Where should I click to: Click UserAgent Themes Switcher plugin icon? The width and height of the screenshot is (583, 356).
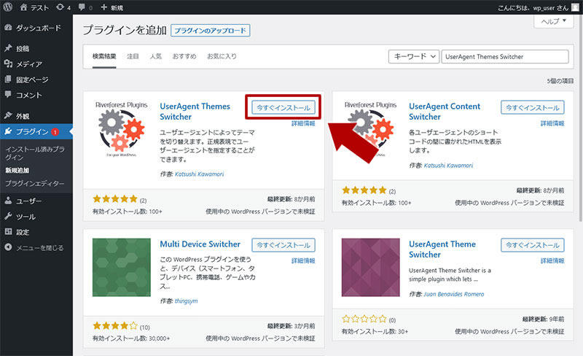point(121,129)
